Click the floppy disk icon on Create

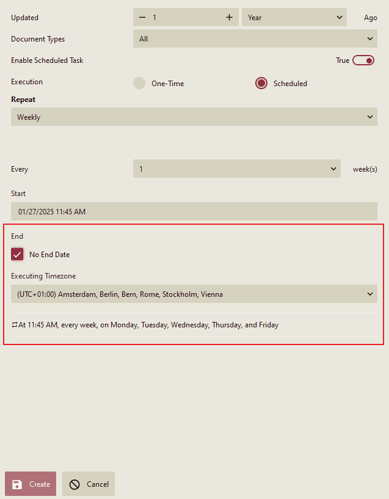pyautogui.click(x=17, y=484)
